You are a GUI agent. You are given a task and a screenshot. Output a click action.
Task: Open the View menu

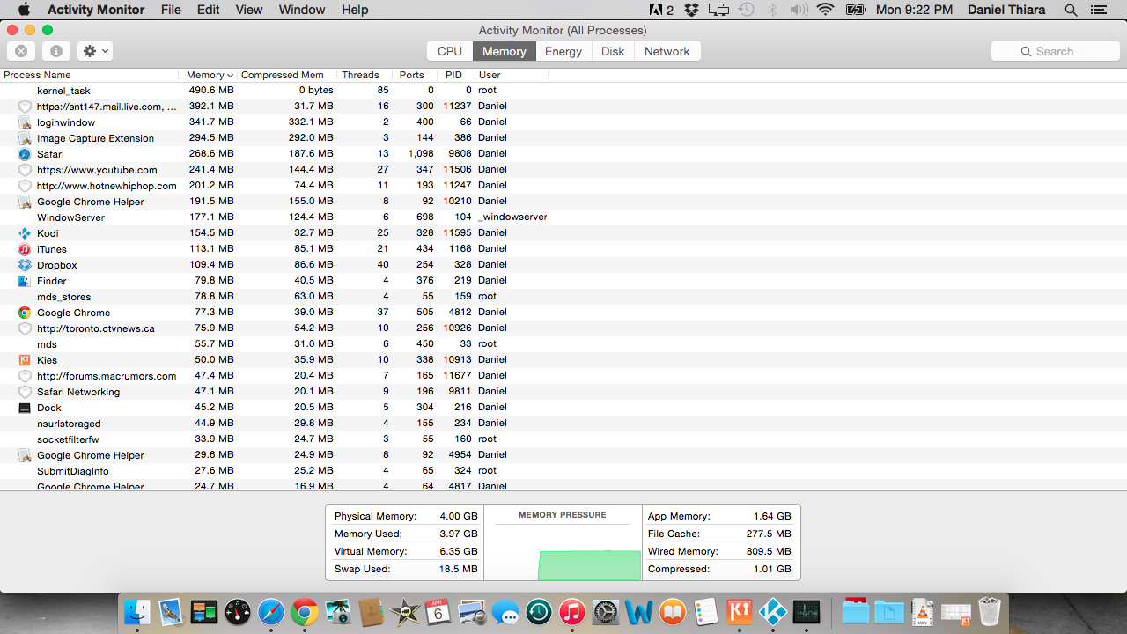[x=249, y=10]
